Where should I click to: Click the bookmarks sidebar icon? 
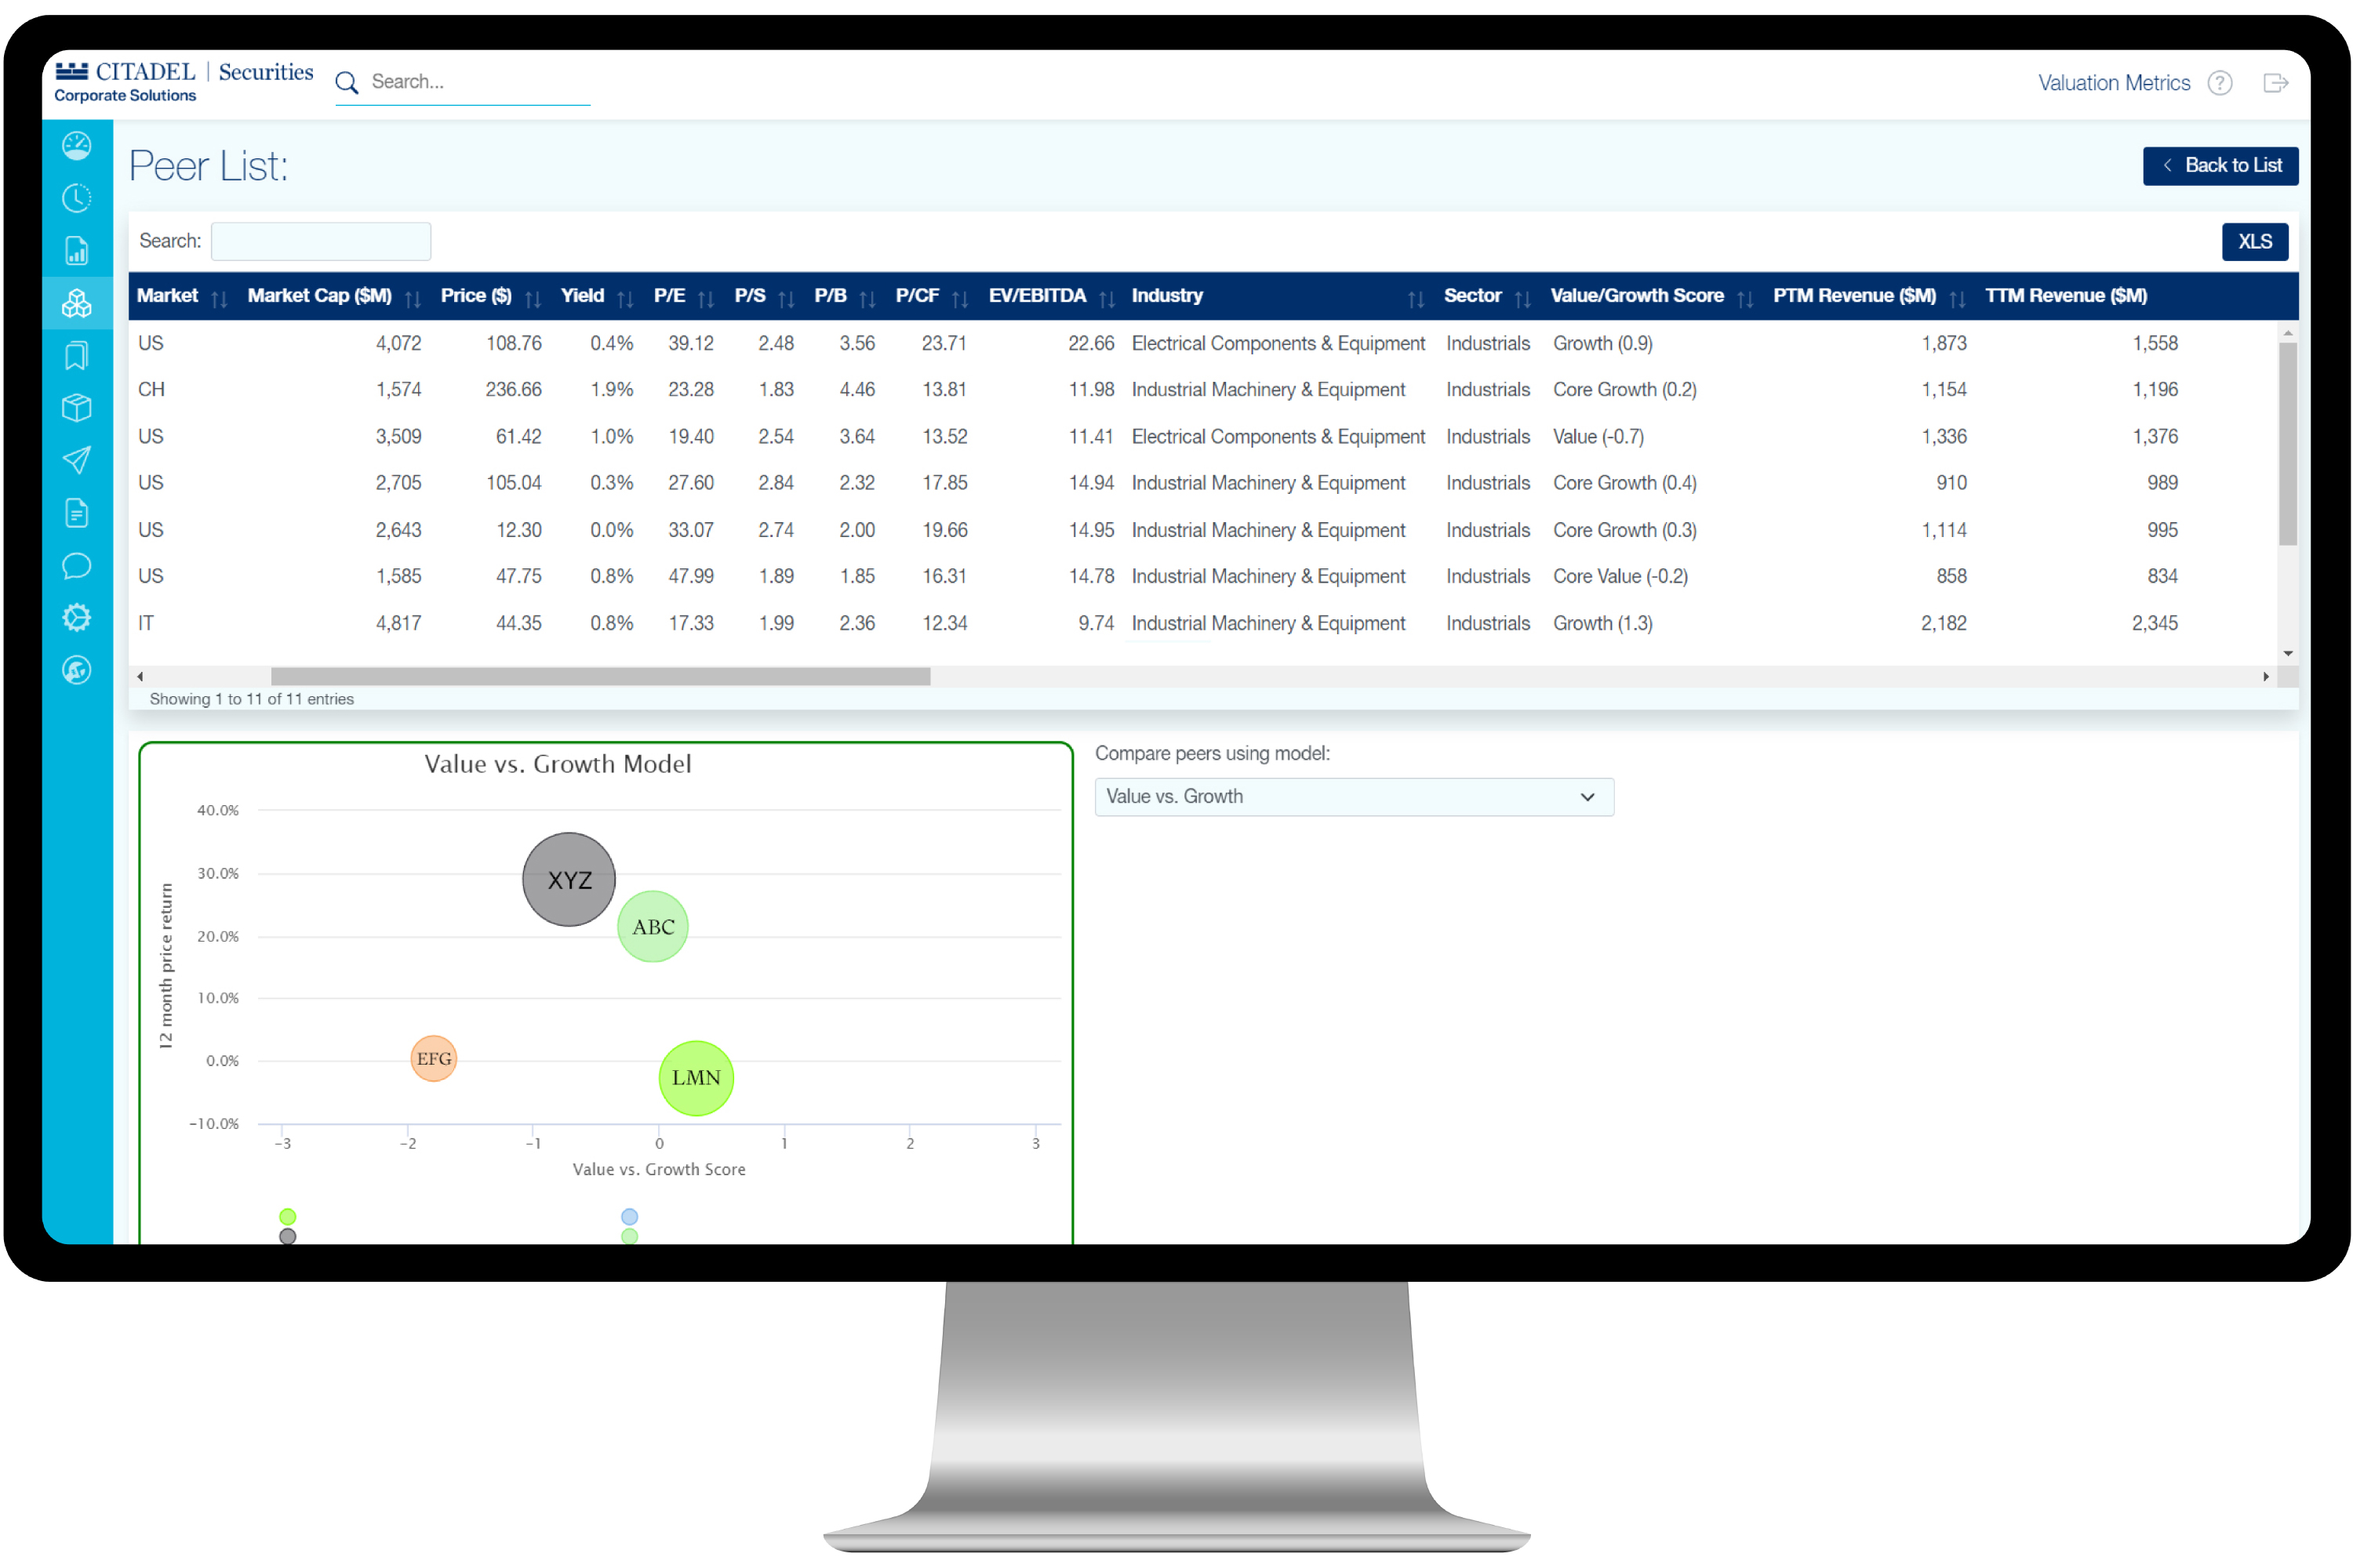coord(77,355)
